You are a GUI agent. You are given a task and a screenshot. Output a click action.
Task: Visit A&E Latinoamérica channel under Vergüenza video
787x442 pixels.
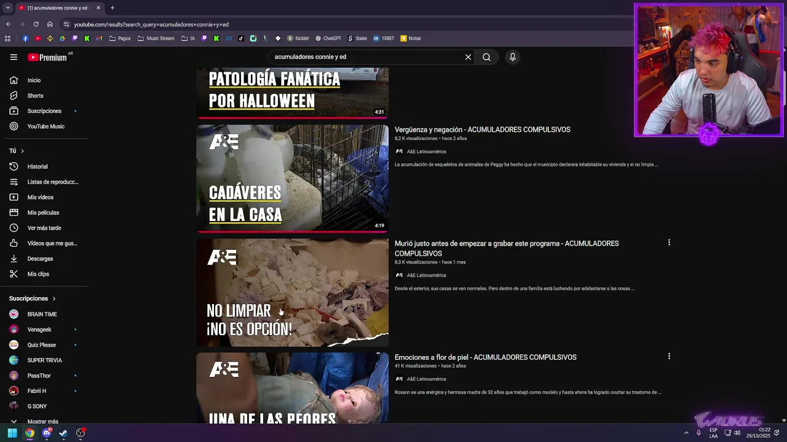(426, 152)
